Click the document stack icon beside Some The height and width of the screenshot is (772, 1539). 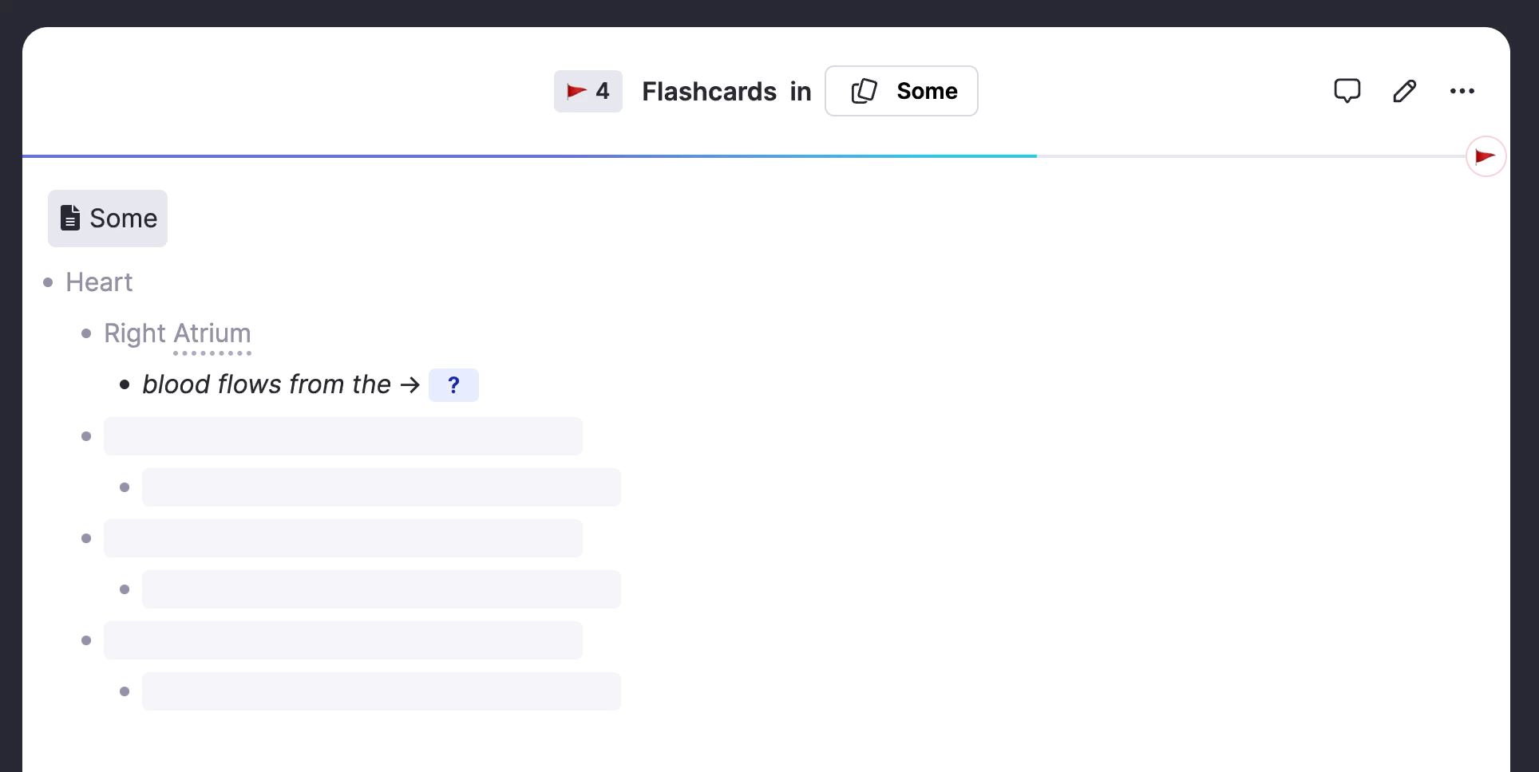[864, 91]
